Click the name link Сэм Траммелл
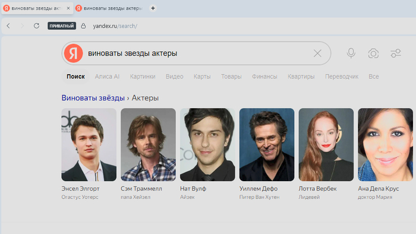This screenshot has width=416, height=234. [141, 189]
